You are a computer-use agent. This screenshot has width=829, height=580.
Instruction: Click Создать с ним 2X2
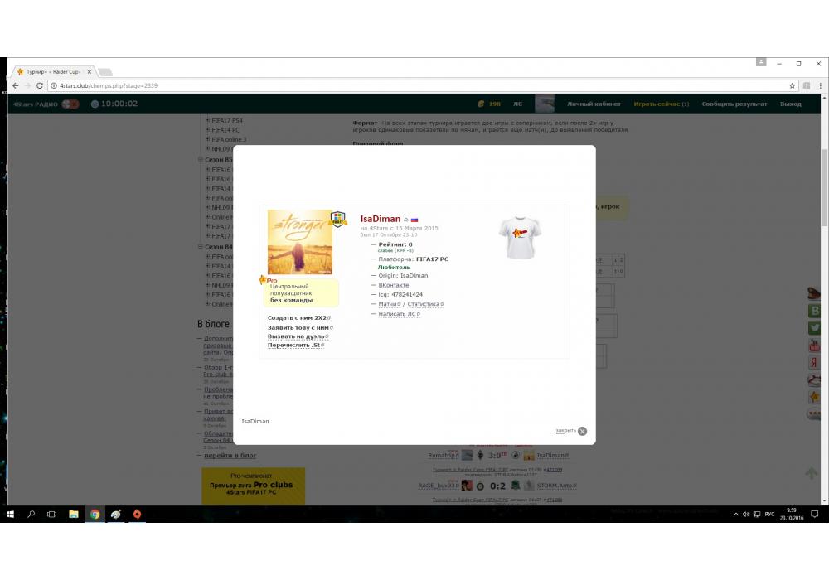click(298, 318)
